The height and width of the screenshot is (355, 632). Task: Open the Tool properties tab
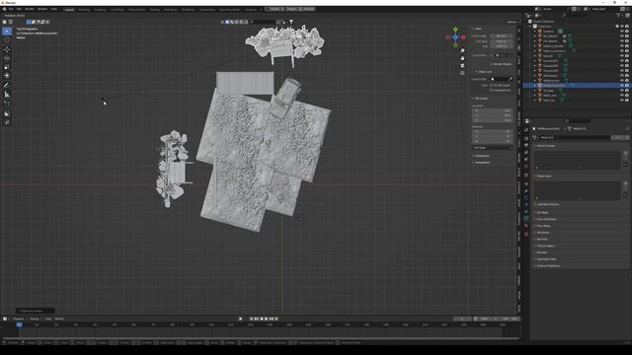526,129
